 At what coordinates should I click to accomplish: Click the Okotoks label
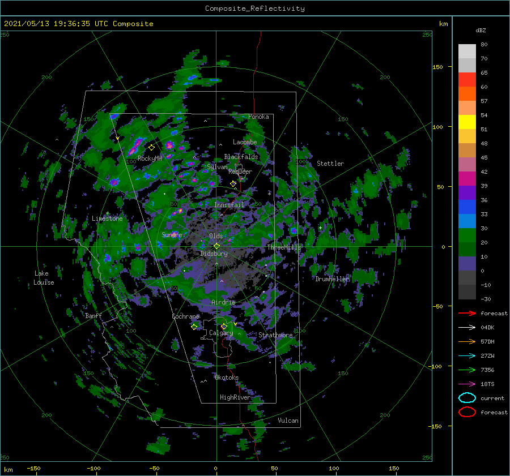coord(227,378)
